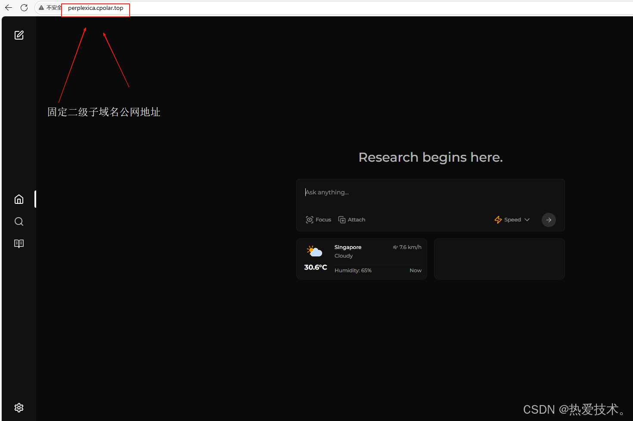
Task: Click the Attach button
Action: point(352,220)
